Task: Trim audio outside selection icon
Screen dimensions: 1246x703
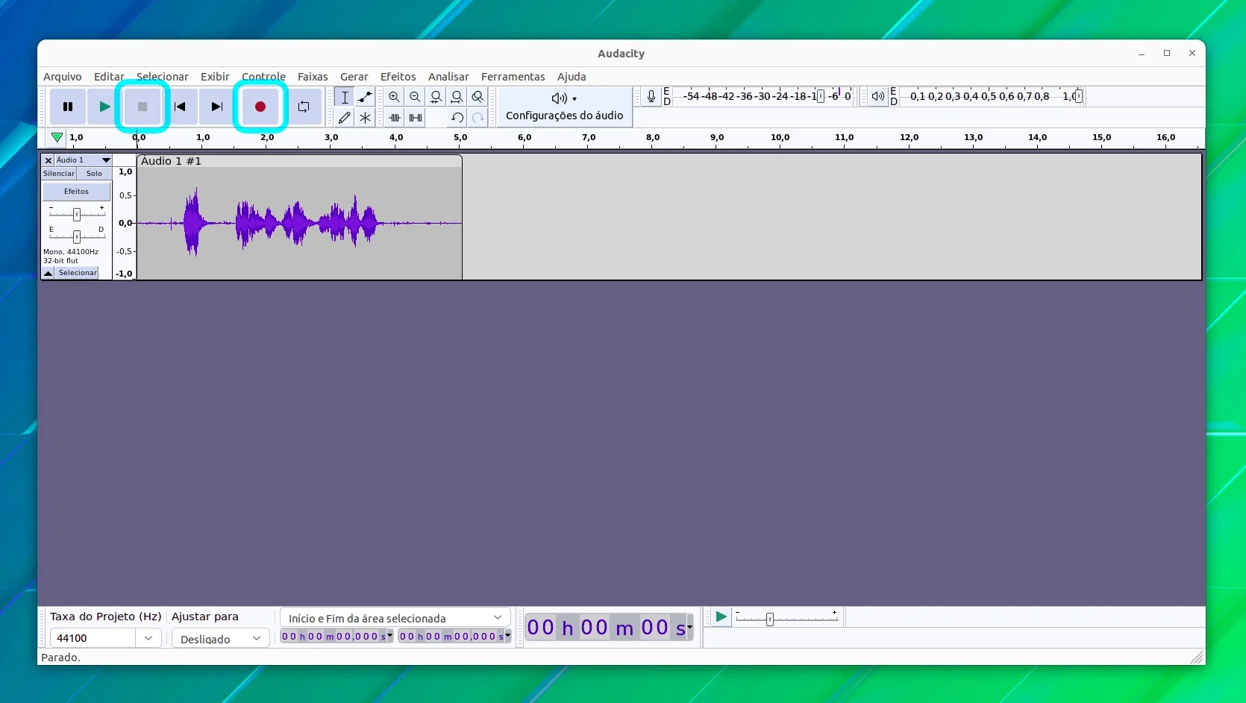Action: tap(395, 117)
